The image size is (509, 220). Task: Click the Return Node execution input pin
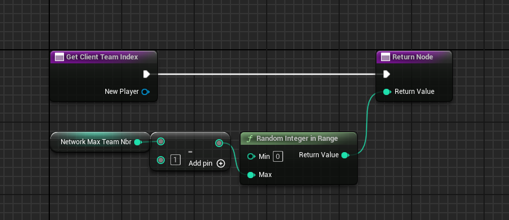(386, 74)
